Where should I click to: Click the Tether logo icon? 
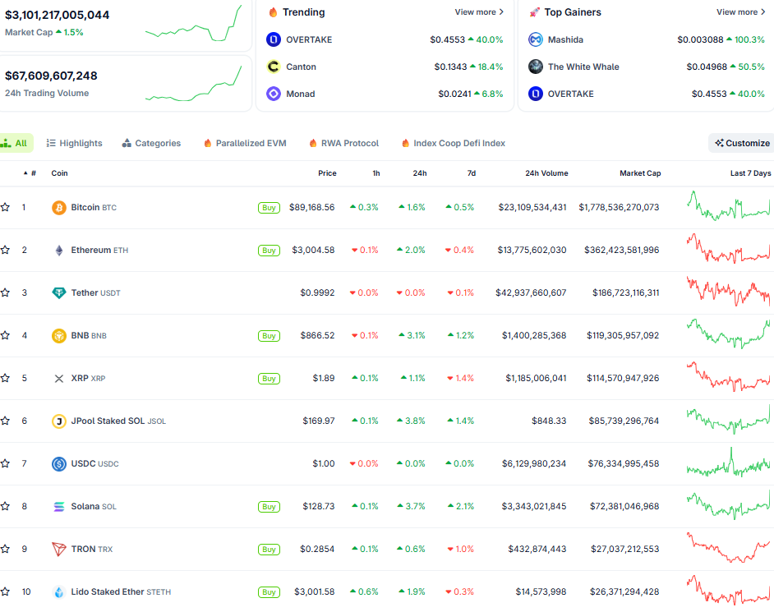59,293
